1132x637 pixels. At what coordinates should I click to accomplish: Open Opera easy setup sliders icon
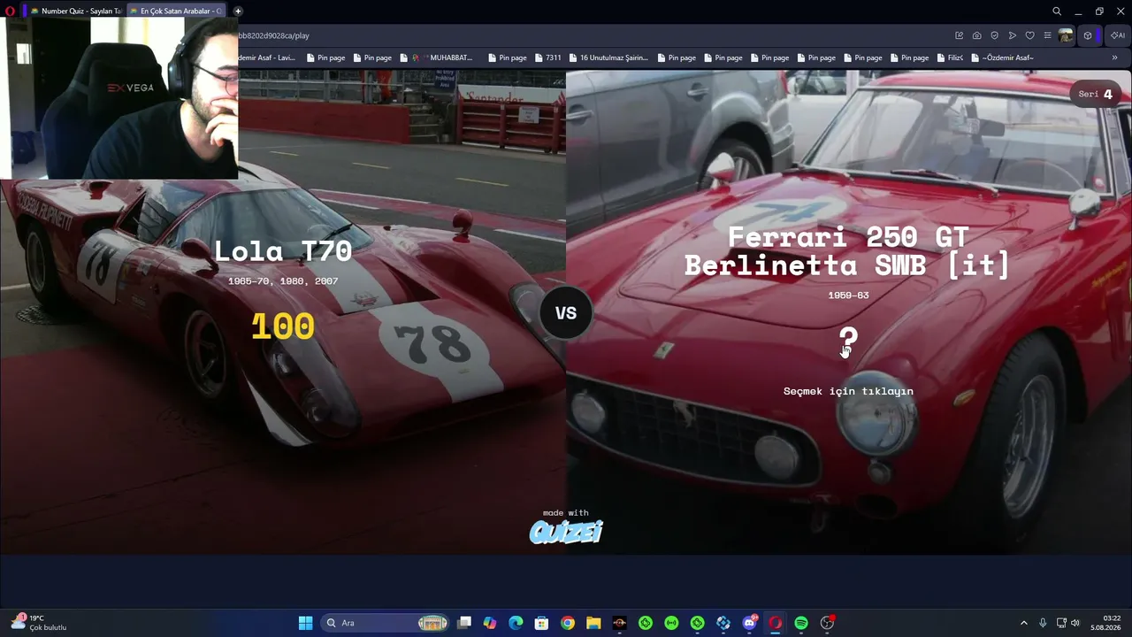(x=1047, y=35)
